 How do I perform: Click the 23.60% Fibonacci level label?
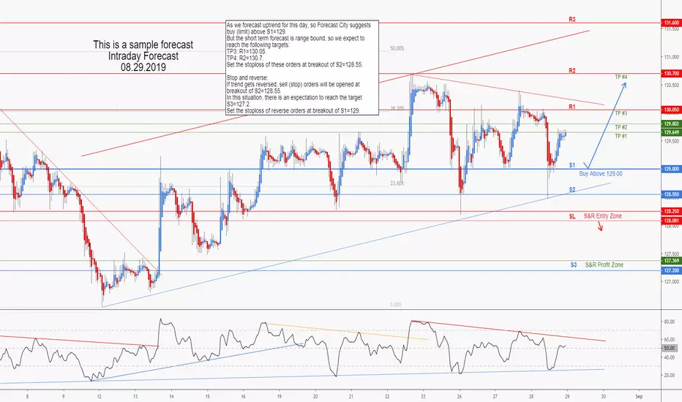[397, 183]
